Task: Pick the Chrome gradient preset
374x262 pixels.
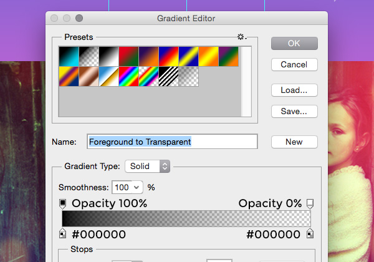Action: tap(108, 76)
